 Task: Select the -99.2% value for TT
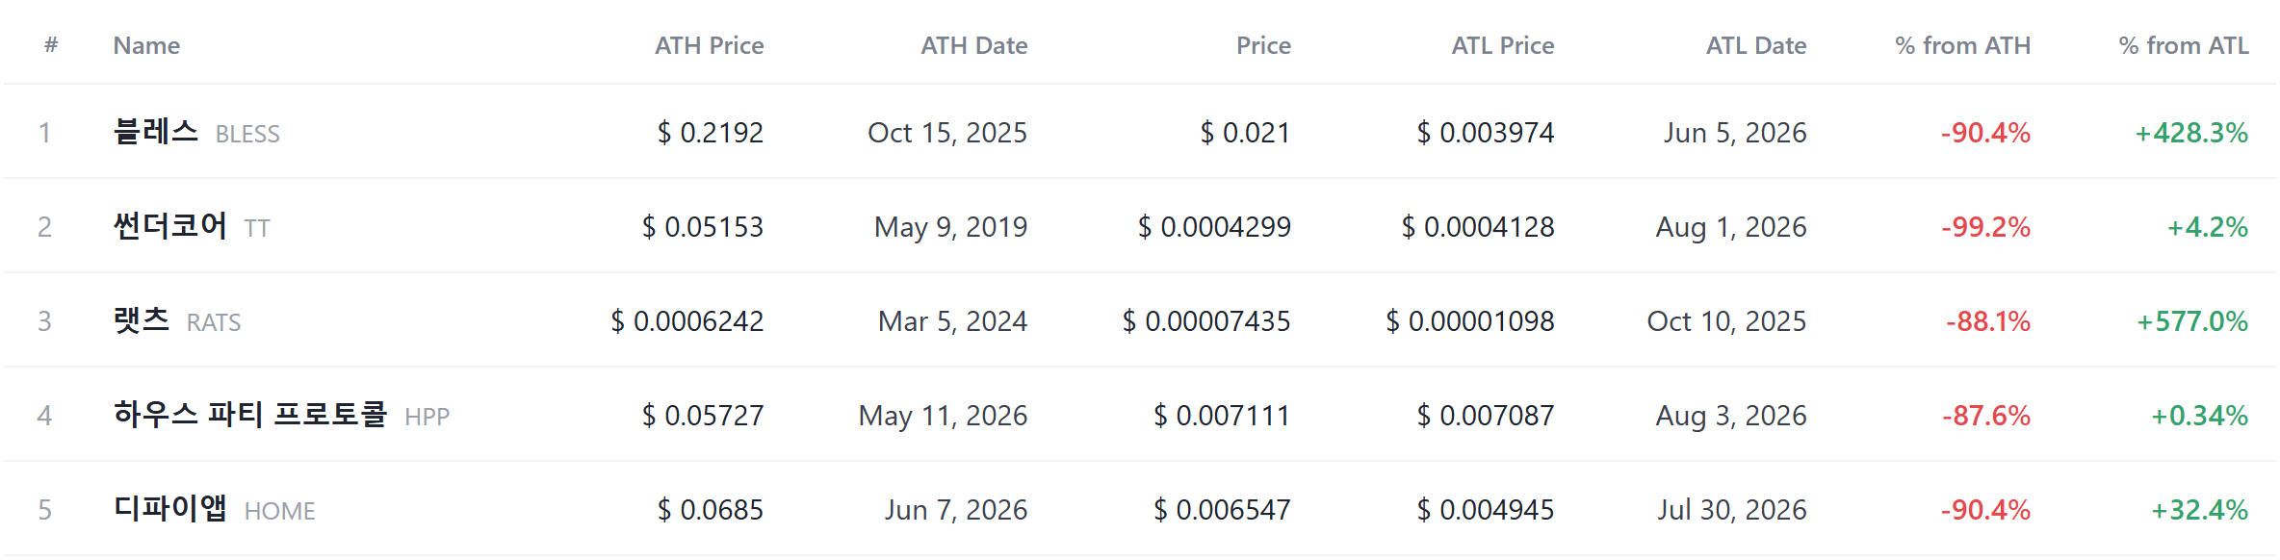click(x=1985, y=226)
